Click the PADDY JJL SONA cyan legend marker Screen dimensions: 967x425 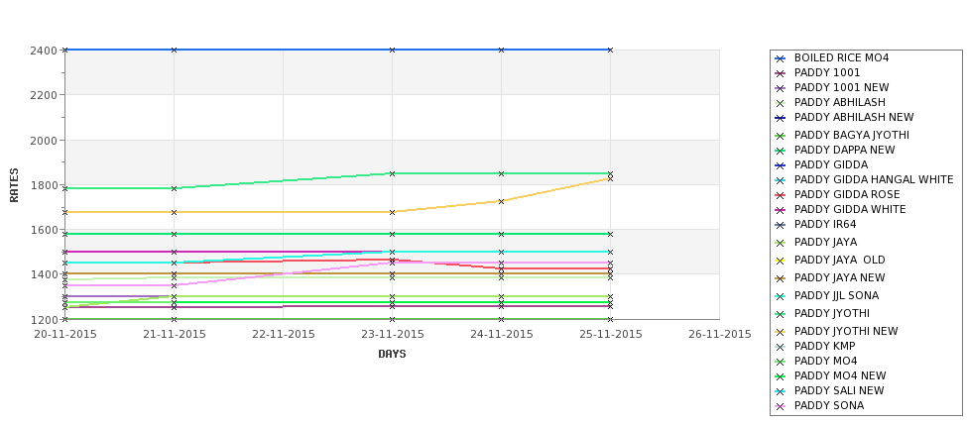[x=781, y=296]
